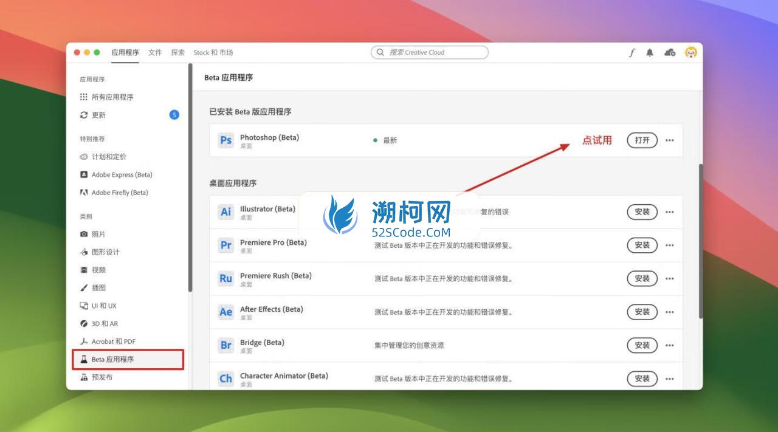778x432 pixels.
Task: Select the Acrobat 和 PDF category
Action: 108,341
